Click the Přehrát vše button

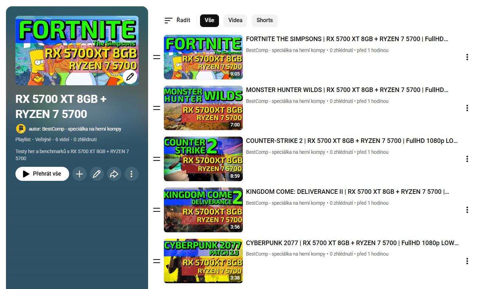[42, 174]
